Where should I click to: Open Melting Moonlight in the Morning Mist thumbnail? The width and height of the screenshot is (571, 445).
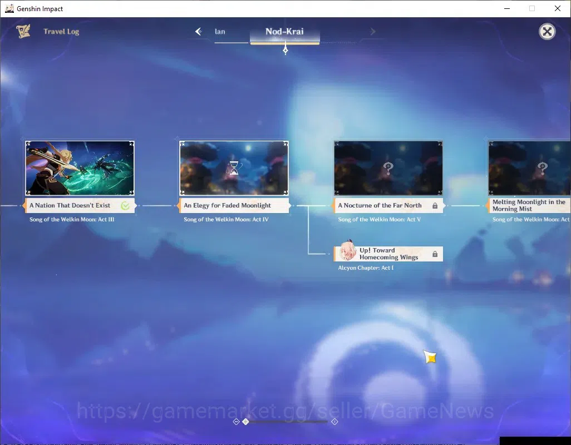(x=529, y=168)
